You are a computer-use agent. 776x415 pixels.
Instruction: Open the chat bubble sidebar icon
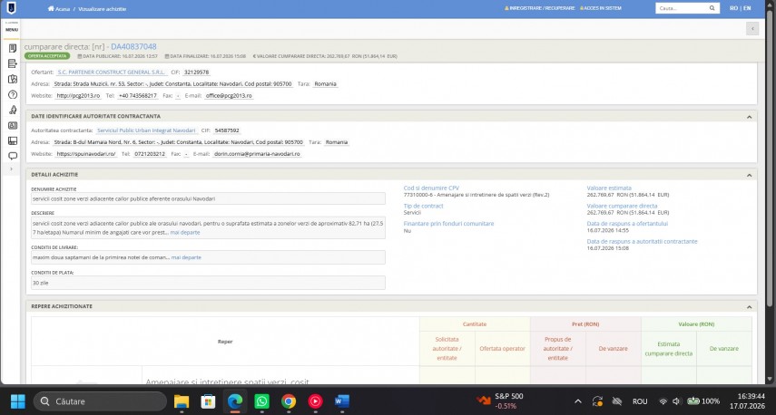click(13, 156)
